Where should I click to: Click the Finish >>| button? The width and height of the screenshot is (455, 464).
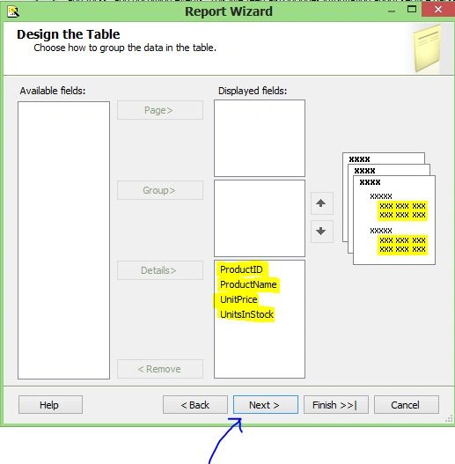(336, 404)
